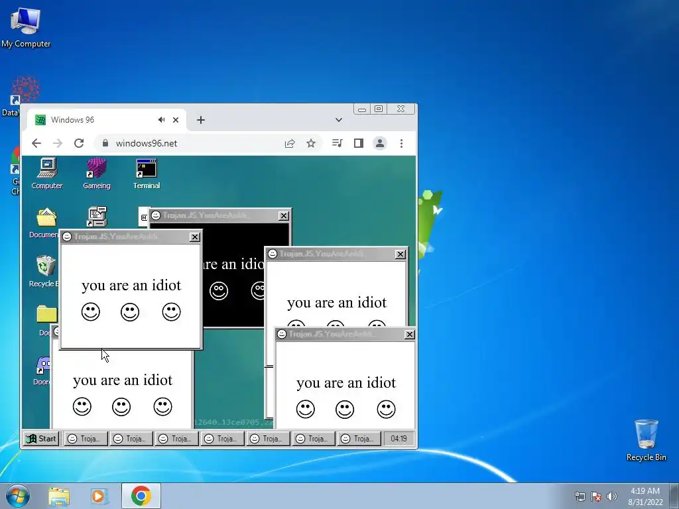Close the bottom-right Trojan popup window
This screenshot has width=679, height=509.
tap(410, 335)
